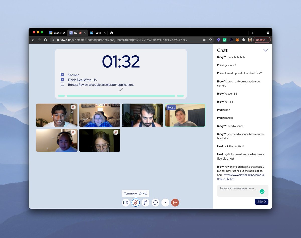Switch to the LinkedIn (99+) tab
The height and width of the screenshot is (238, 301).
[x=97, y=33]
